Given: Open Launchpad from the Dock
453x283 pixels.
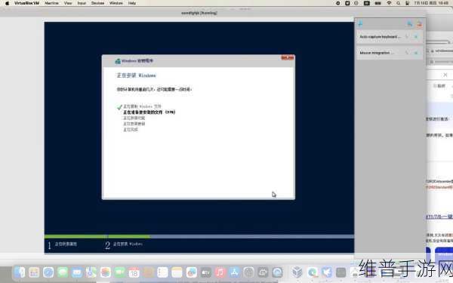Looking at the screenshot, I should coord(34,272).
